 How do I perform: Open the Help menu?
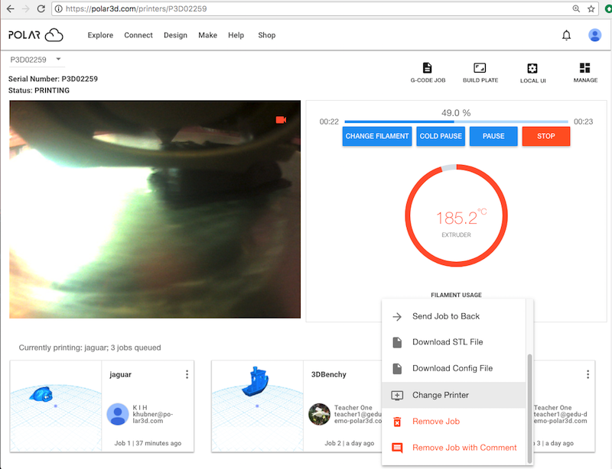click(236, 35)
